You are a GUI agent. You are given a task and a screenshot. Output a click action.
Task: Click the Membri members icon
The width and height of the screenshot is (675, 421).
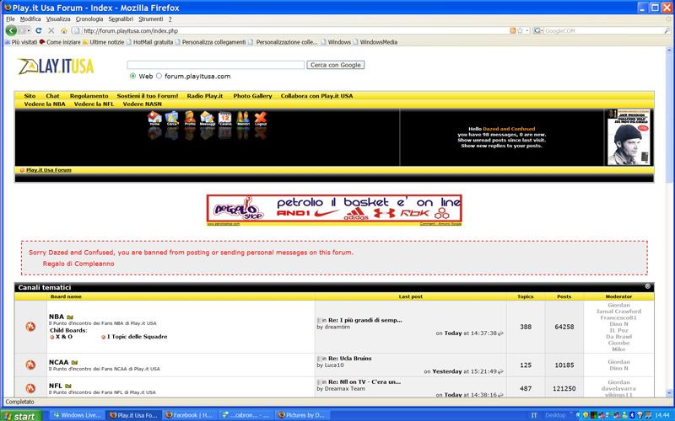(243, 119)
